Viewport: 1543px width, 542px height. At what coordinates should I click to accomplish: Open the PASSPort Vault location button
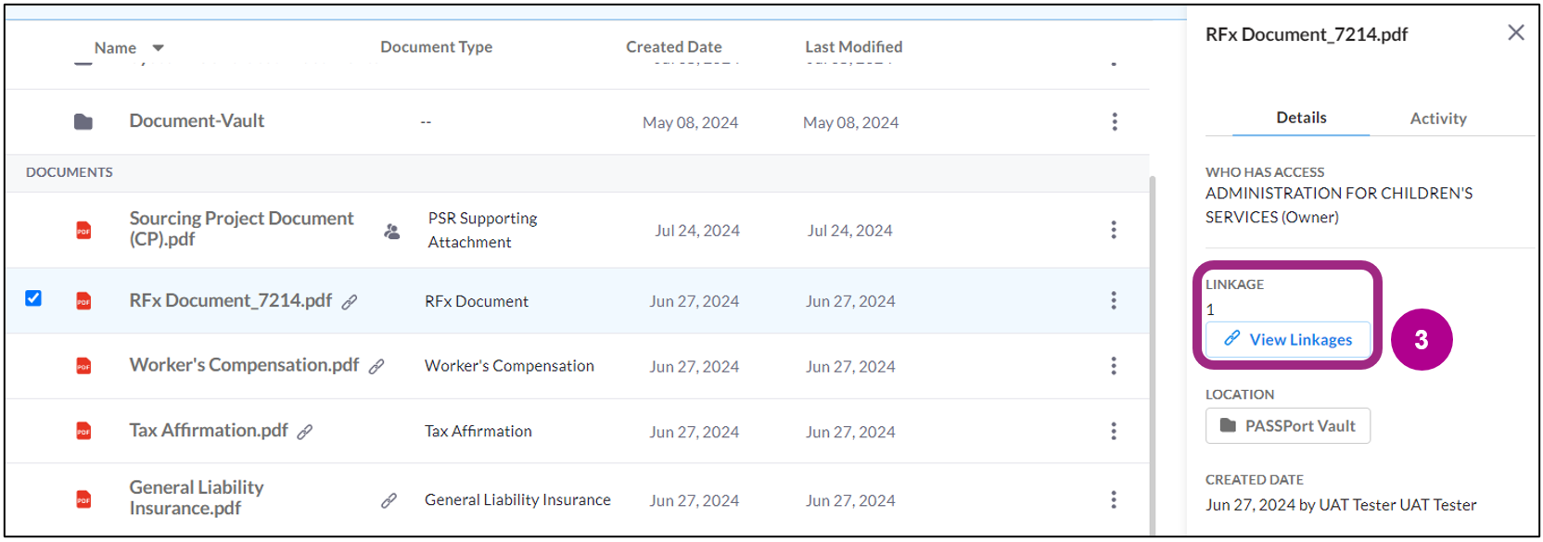pyautogui.click(x=1288, y=426)
